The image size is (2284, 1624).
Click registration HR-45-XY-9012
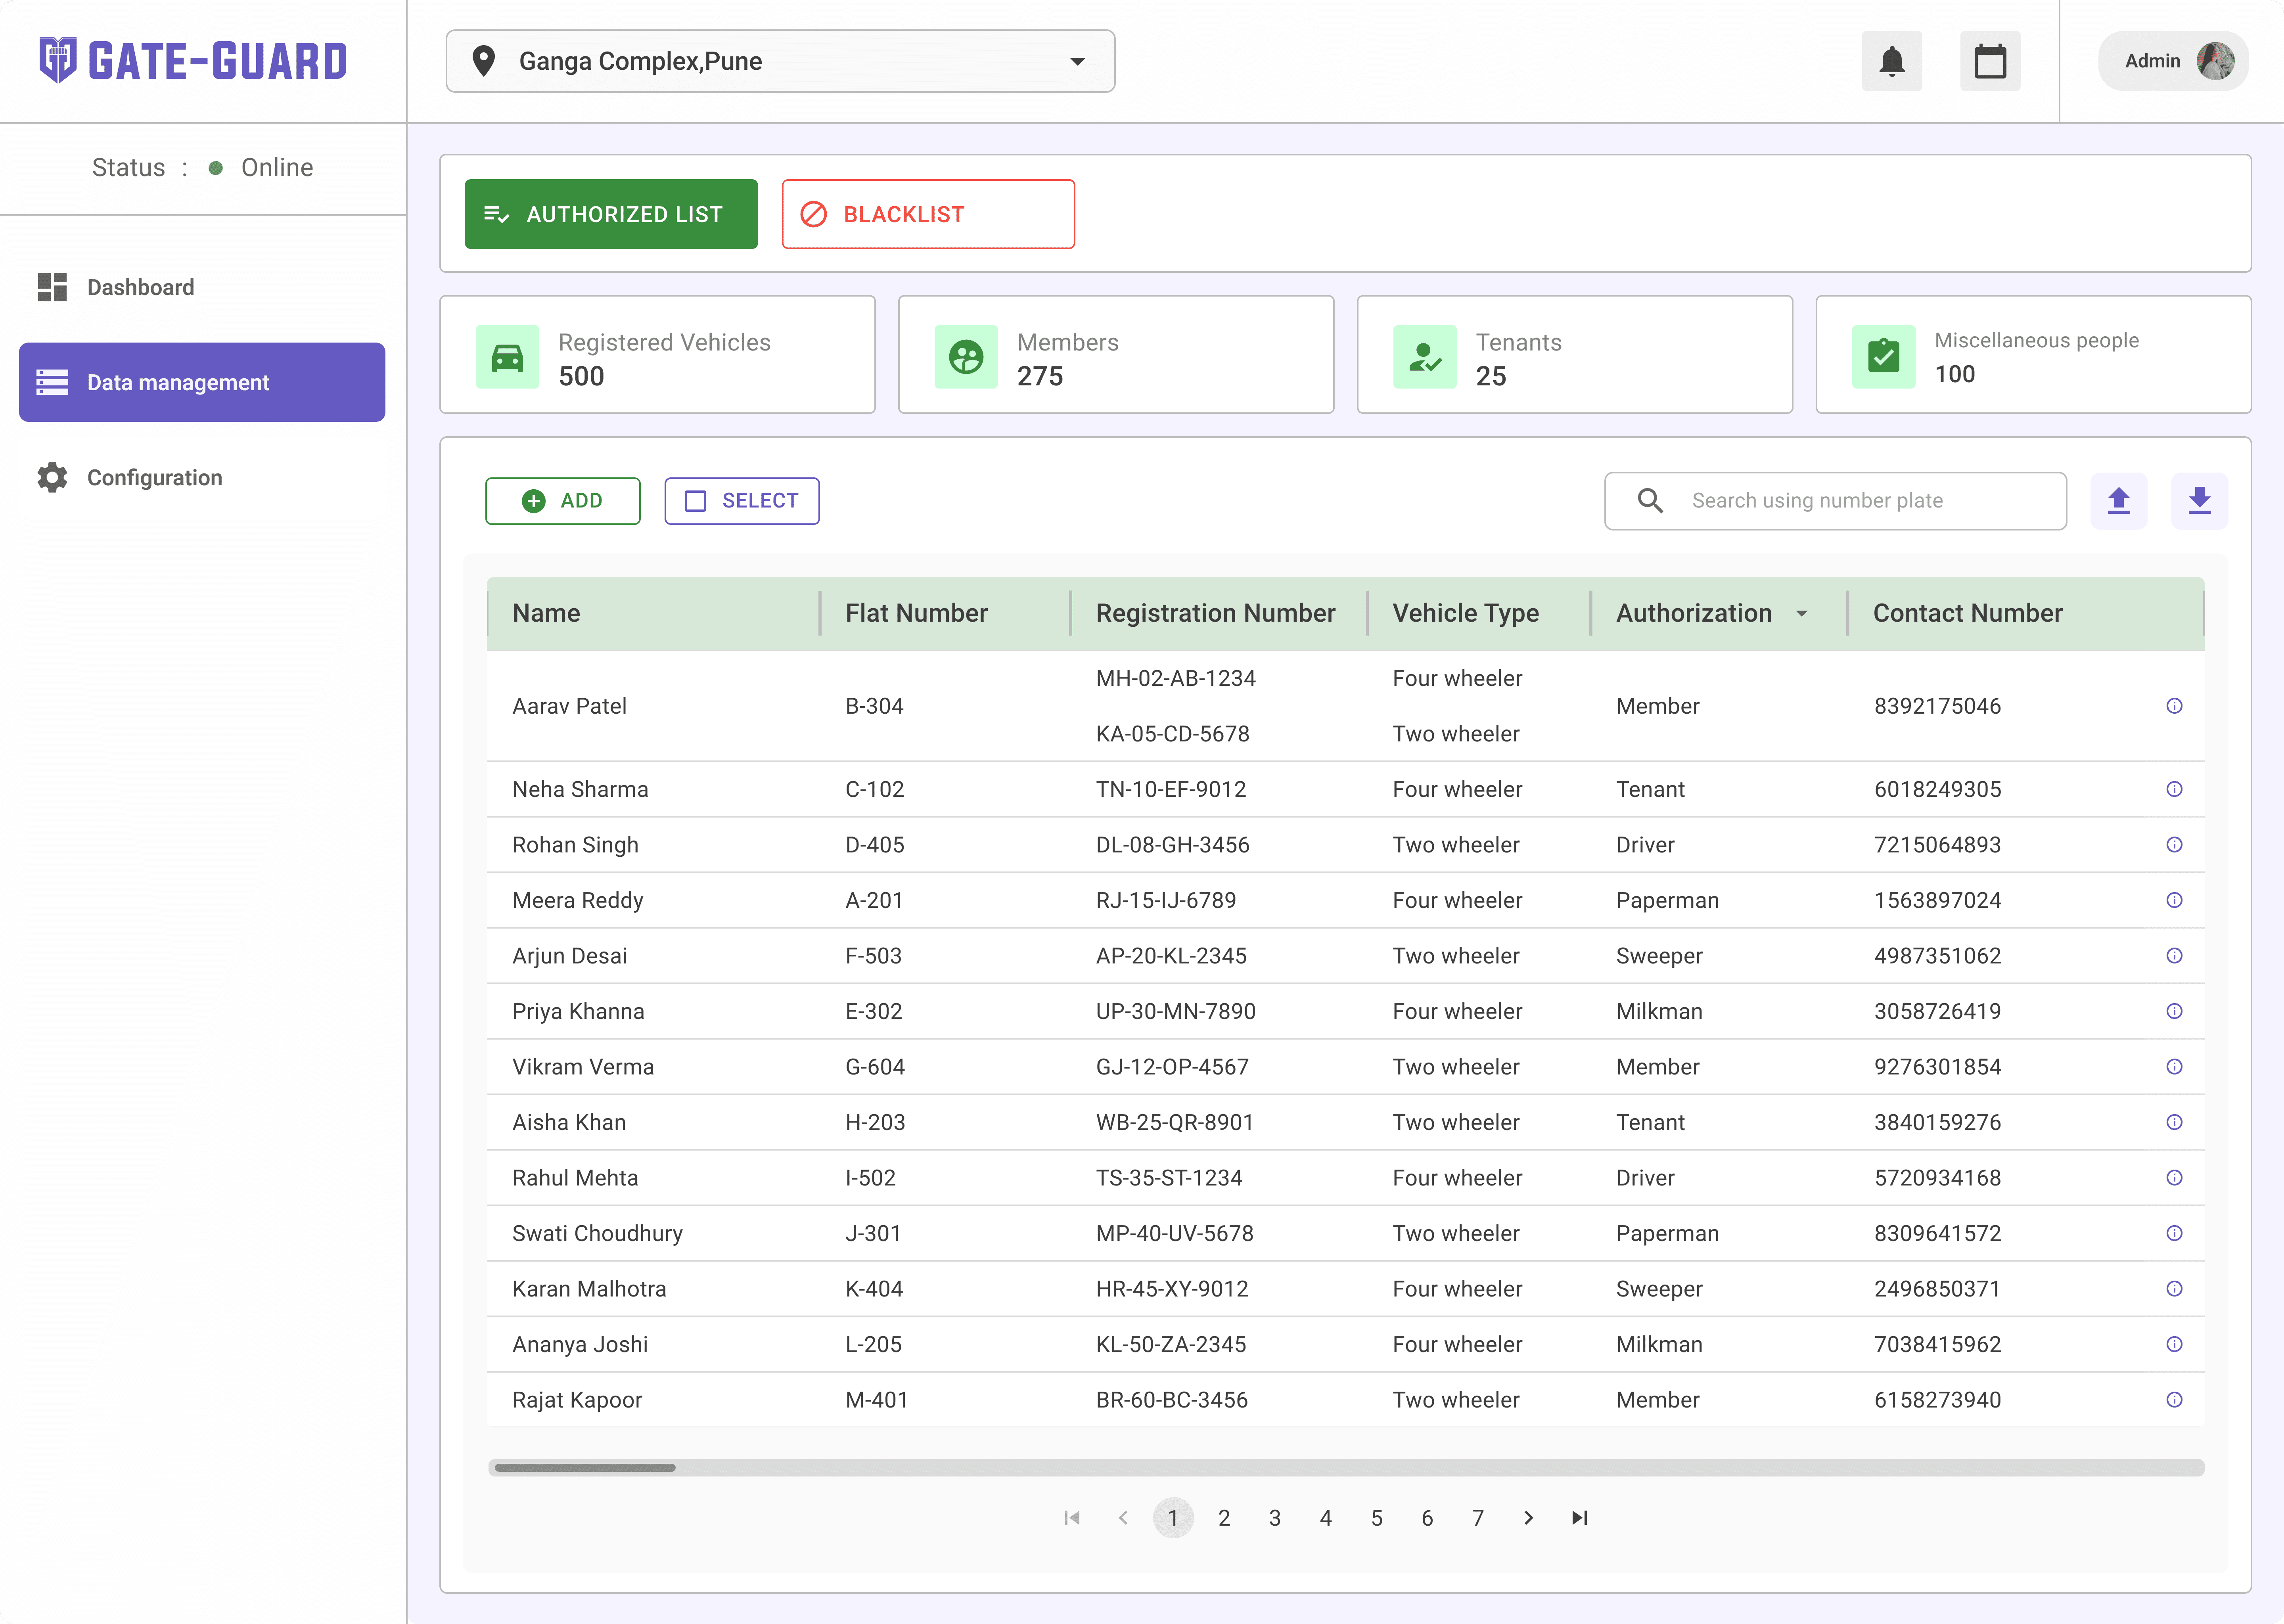coord(1173,1289)
